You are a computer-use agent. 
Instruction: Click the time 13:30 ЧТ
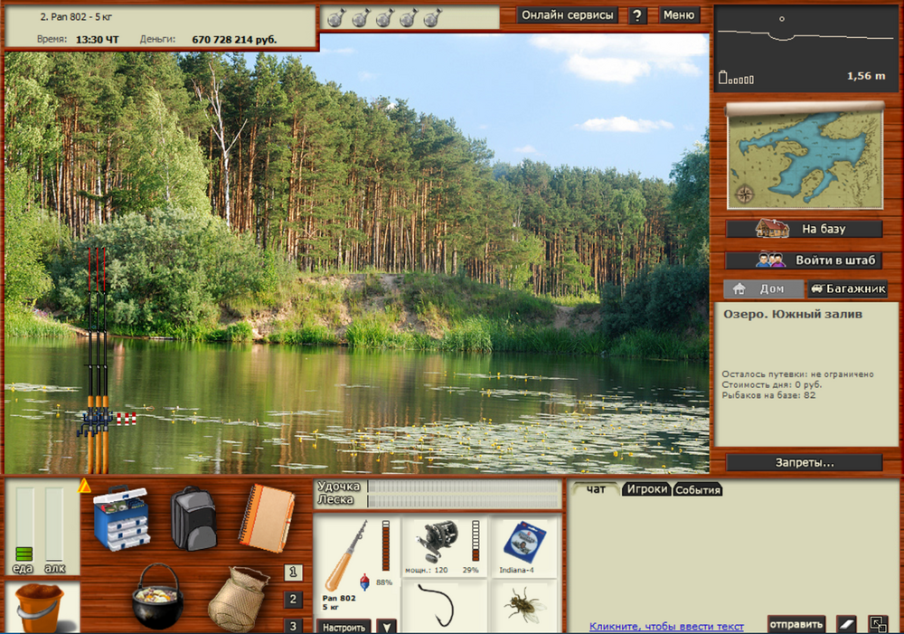coord(97,39)
